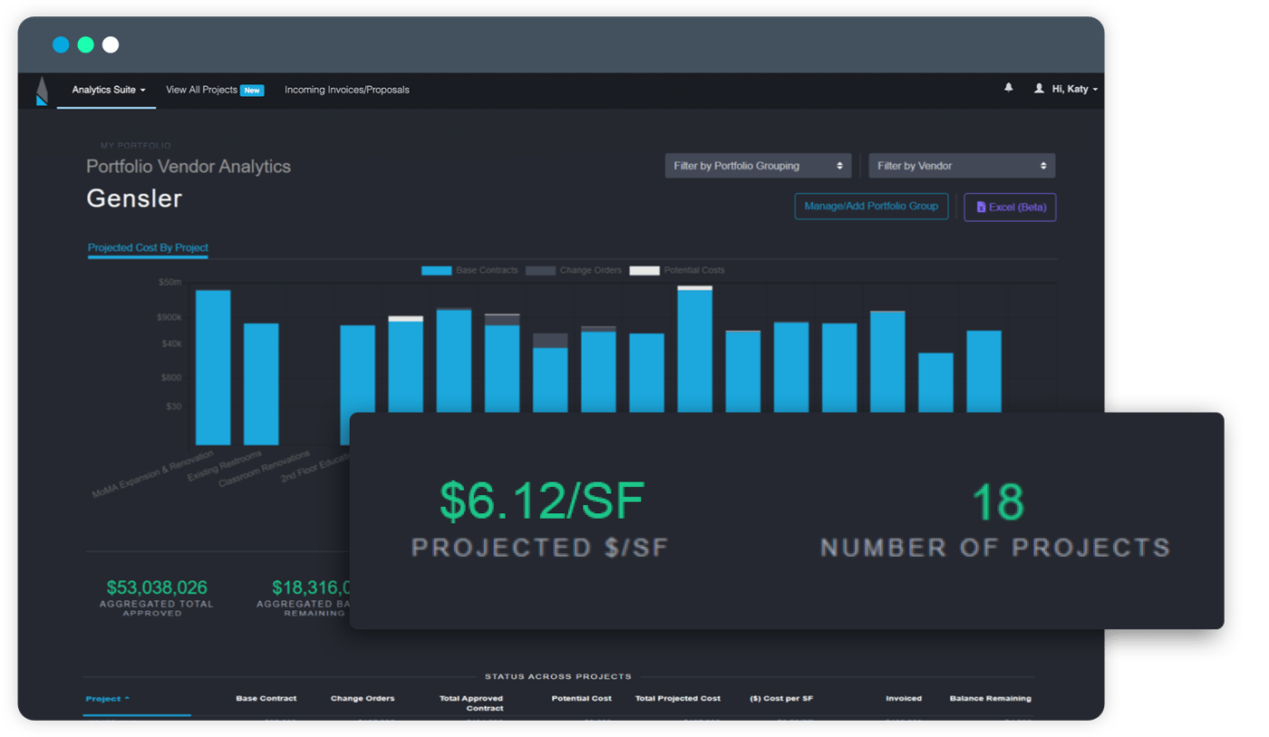Screen dimensions: 1269x737
Task: Sort by Base Contract column
Action: [266, 698]
